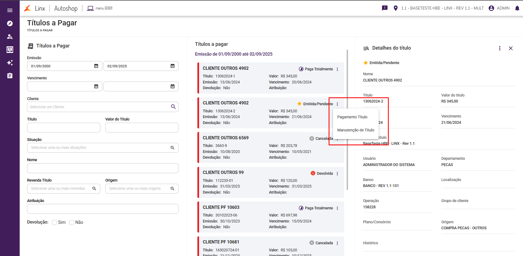Choose Manutenção de Título menu option

tap(355, 130)
